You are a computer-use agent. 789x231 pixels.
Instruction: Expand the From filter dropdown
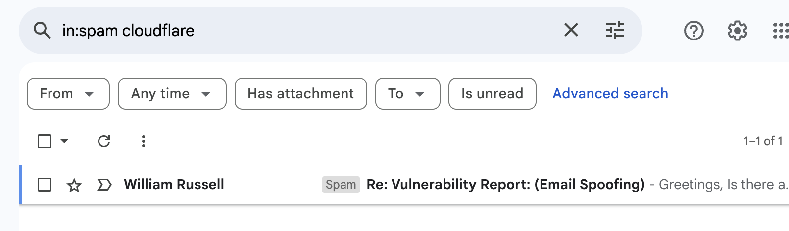click(x=68, y=94)
